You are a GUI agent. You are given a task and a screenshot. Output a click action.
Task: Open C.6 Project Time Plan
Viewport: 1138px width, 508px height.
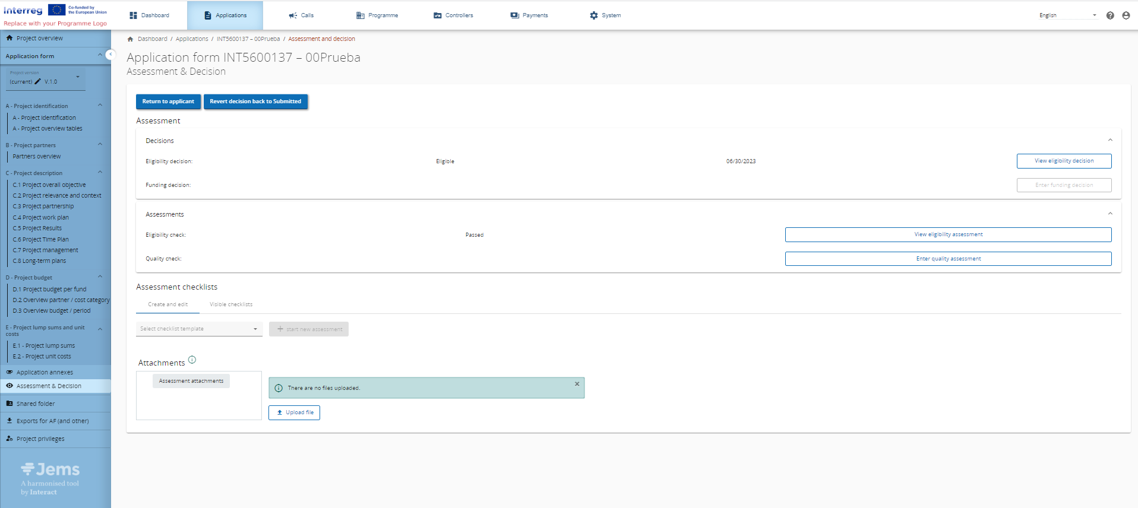41,239
